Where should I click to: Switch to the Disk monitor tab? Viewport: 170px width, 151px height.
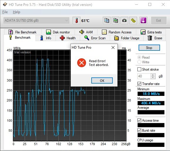click(58, 32)
